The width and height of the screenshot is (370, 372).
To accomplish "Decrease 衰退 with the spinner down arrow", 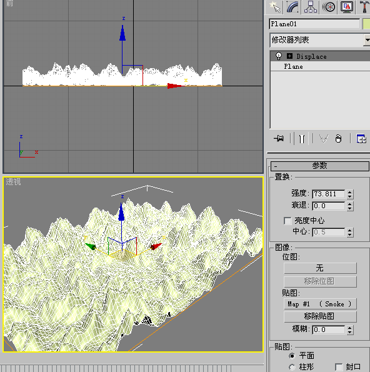I will pyautogui.click(x=350, y=209).
